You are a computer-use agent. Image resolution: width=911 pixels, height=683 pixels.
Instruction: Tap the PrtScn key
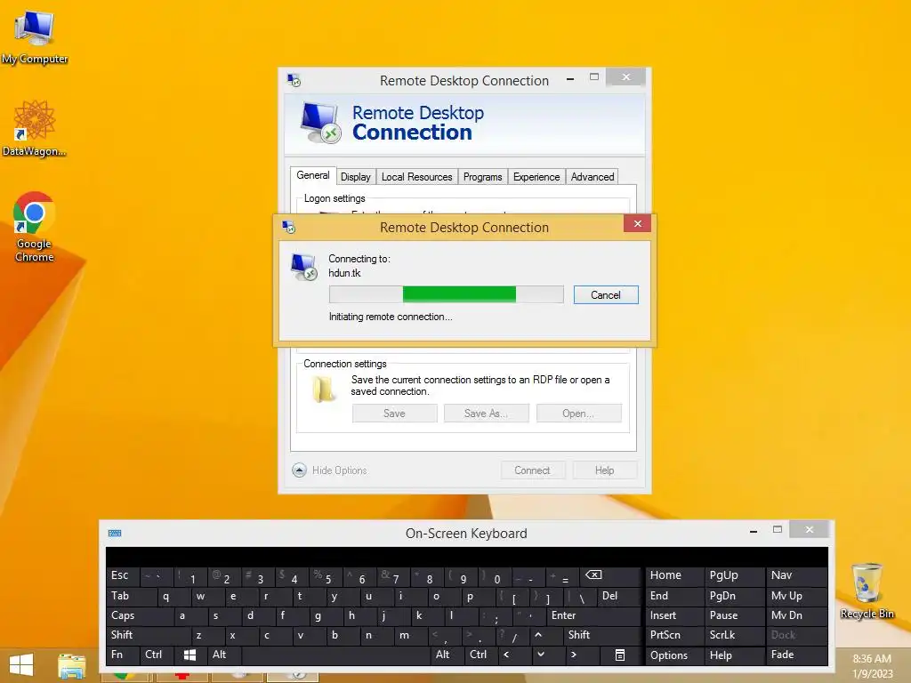coord(674,635)
